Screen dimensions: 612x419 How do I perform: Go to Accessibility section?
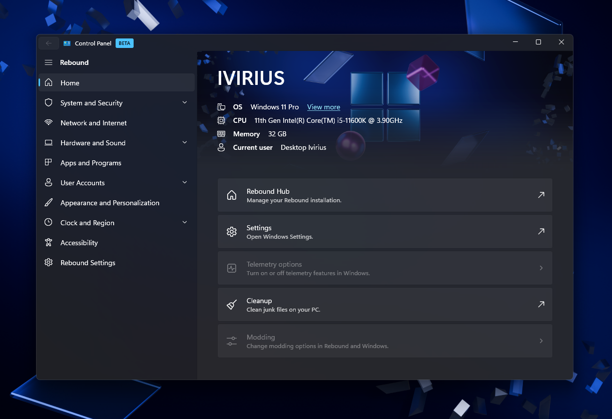117,243
